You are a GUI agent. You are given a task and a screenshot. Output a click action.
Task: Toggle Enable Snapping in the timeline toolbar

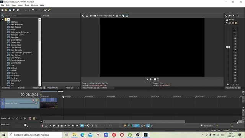(x=134, y=126)
